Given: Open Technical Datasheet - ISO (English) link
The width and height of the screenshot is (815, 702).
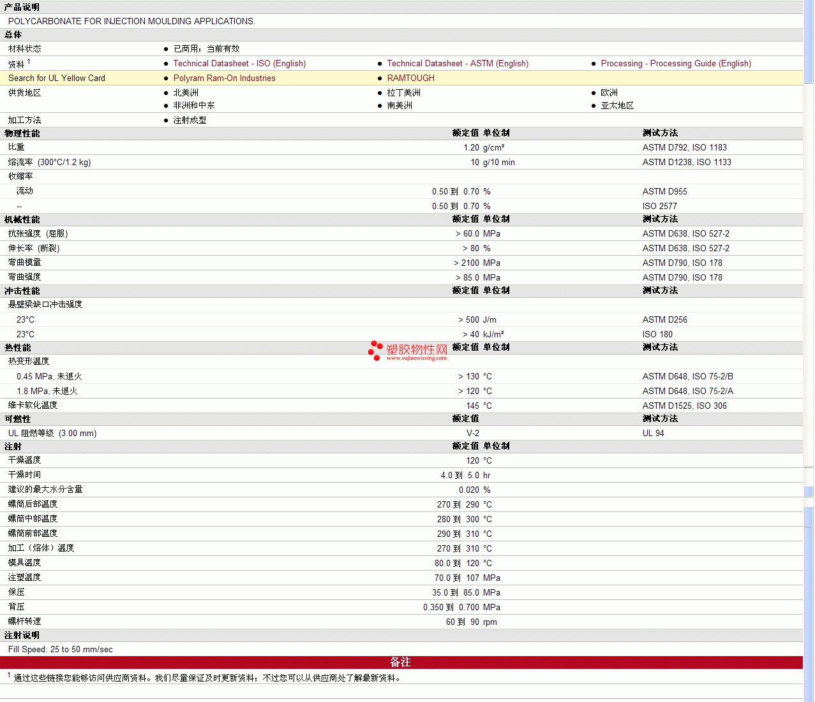Looking at the screenshot, I should (x=239, y=64).
